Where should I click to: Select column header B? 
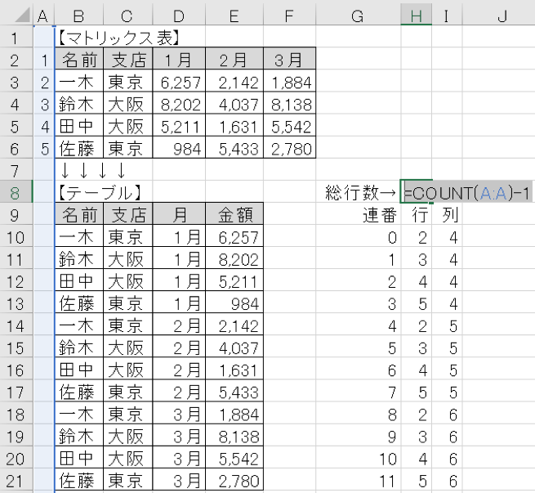click(78, 16)
